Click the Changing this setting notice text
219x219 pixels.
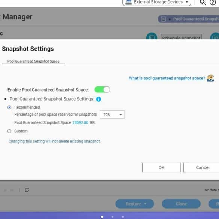coord(55,141)
